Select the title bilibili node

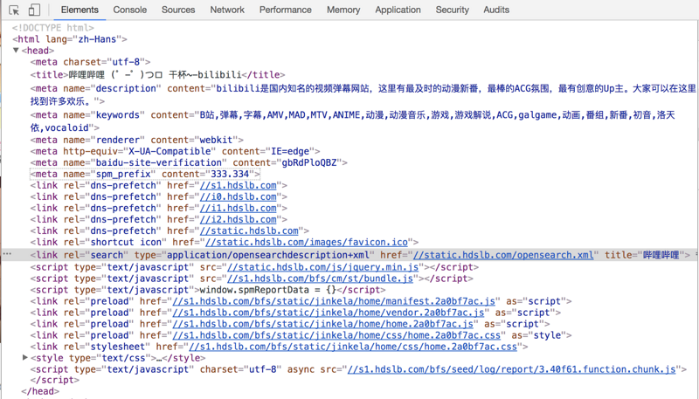click(158, 75)
